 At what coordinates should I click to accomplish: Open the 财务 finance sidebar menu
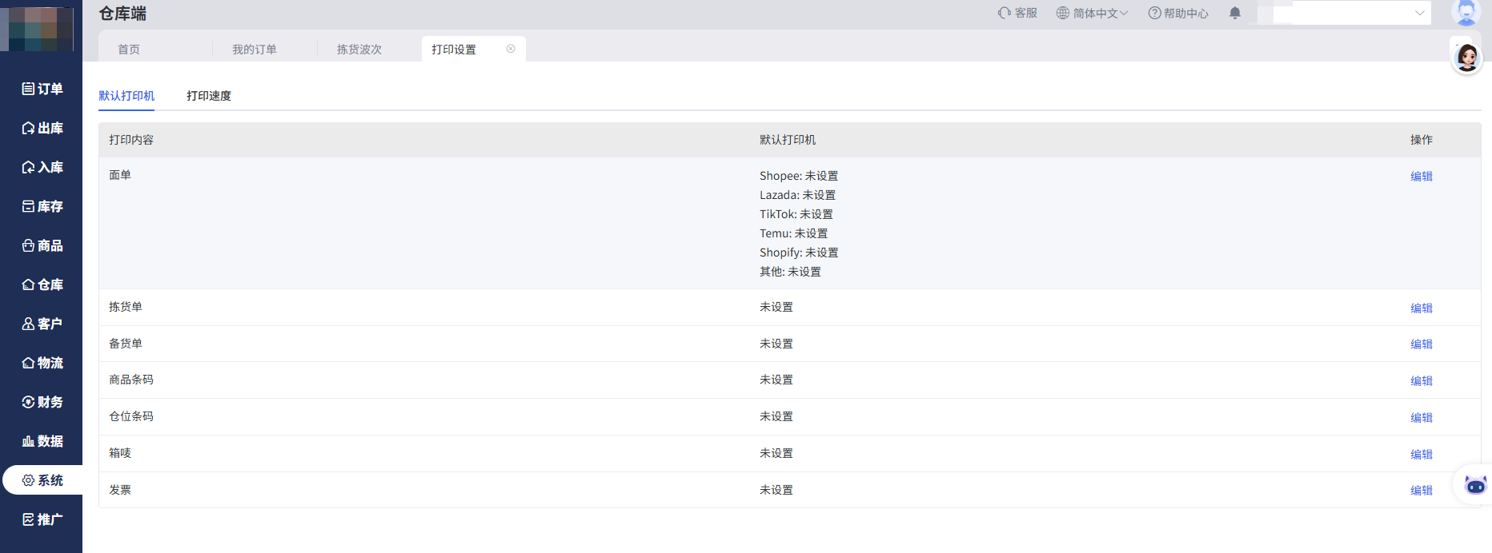(x=42, y=402)
